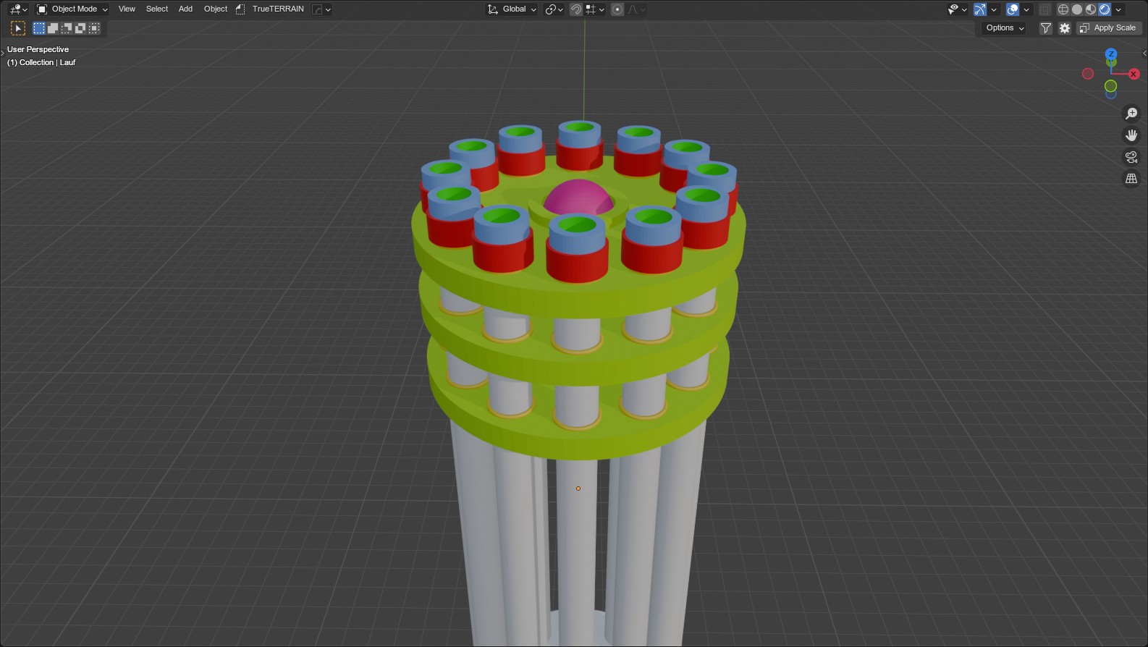The image size is (1148, 647).
Task: Open the TrueTERRAIN menu
Action: [x=278, y=9]
